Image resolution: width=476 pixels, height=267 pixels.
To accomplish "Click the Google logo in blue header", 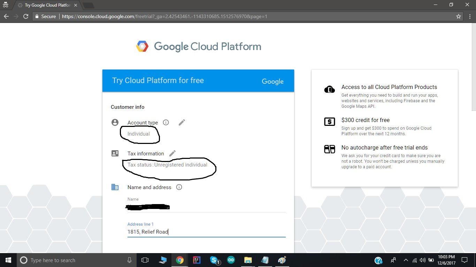I will click(x=272, y=81).
